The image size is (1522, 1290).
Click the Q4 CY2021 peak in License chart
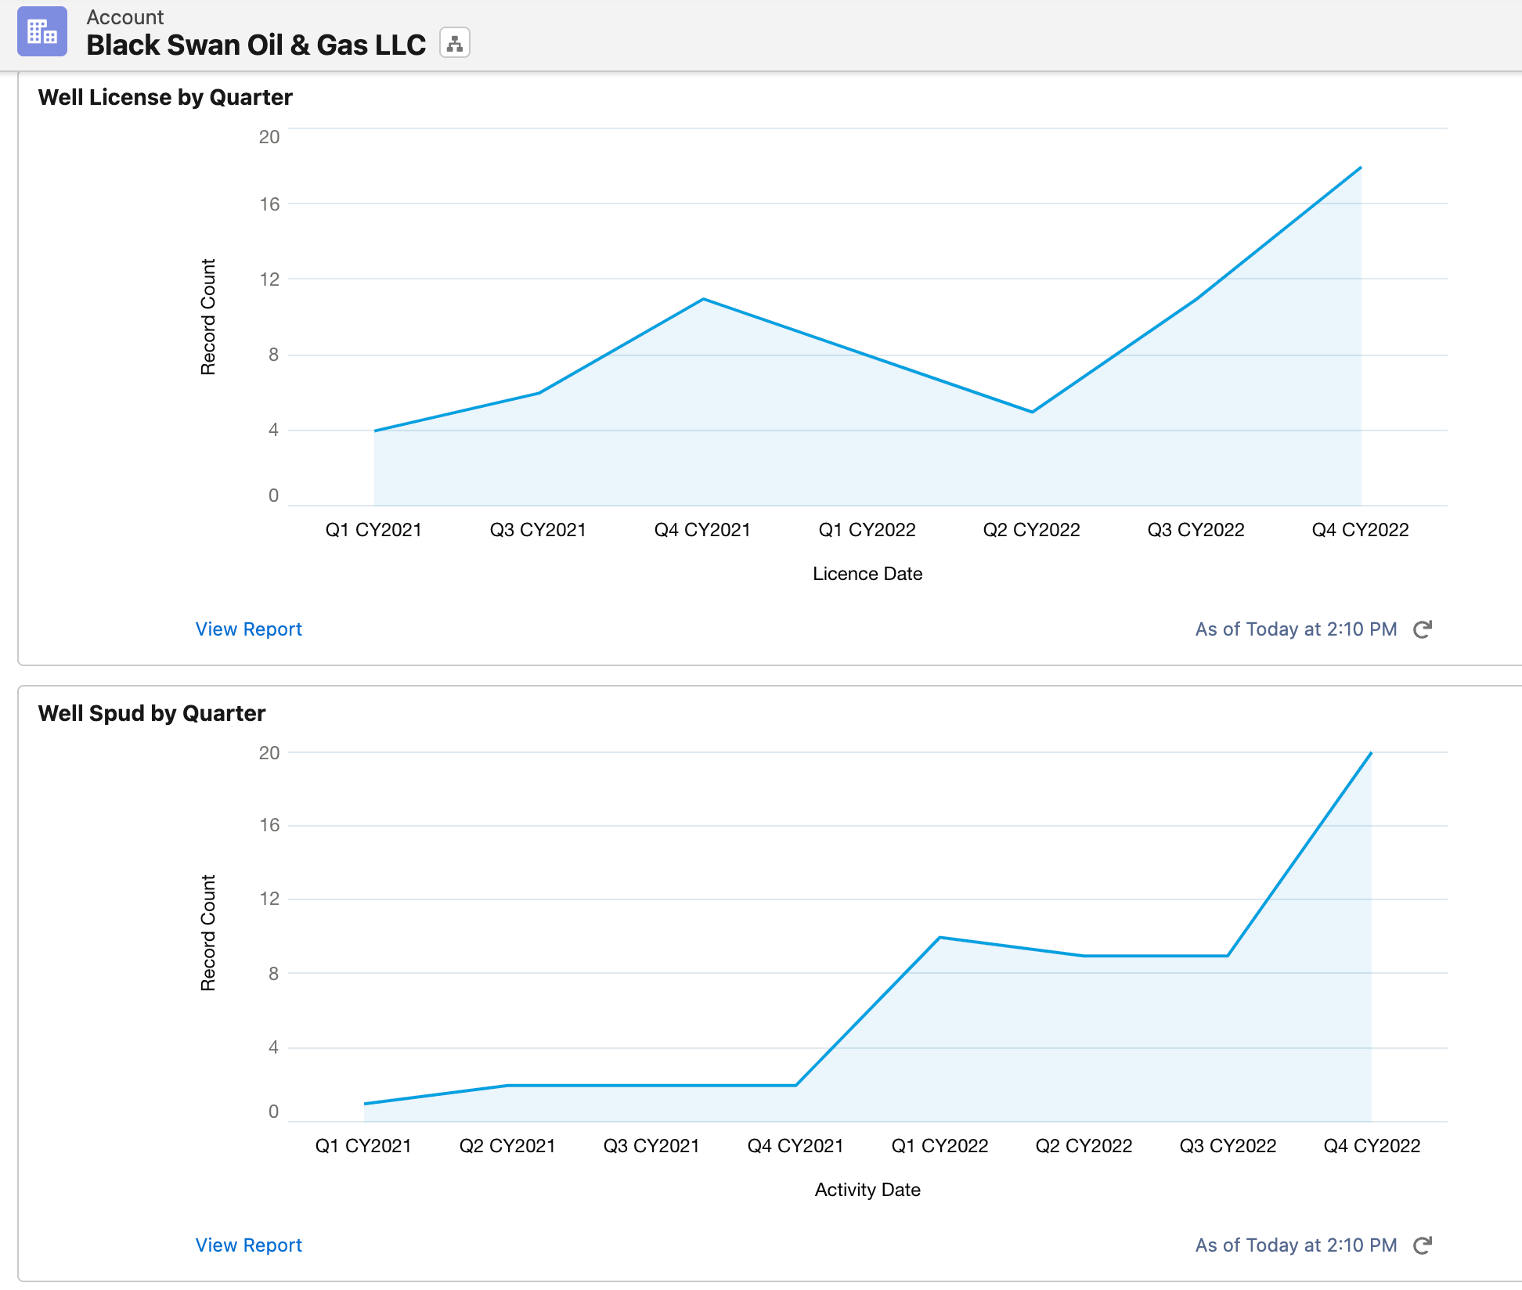tap(703, 299)
